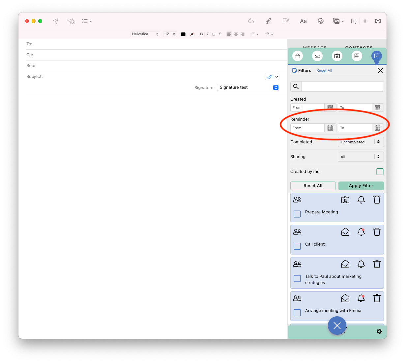This screenshot has width=405, height=363.
Task: Open reminder bell for Talk to Paul task
Action: (361, 264)
